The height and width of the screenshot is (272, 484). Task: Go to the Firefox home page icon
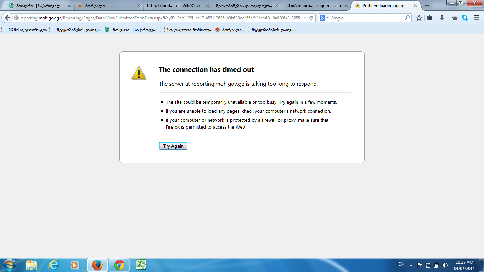coord(455,18)
